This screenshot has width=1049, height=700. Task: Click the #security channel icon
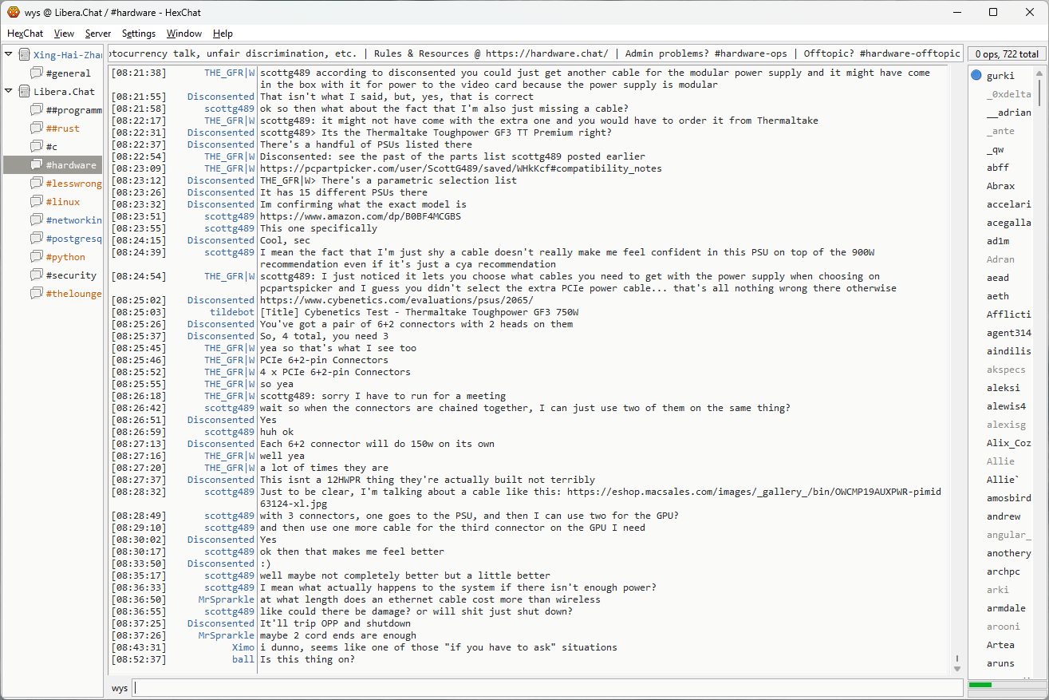click(x=36, y=275)
